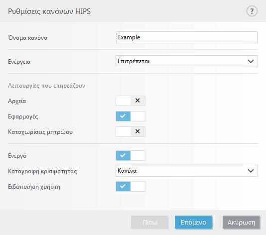Cancel the dialog with Ακύρωση
The width and height of the screenshot is (266, 235).
pyautogui.click(x=241, y=222)
